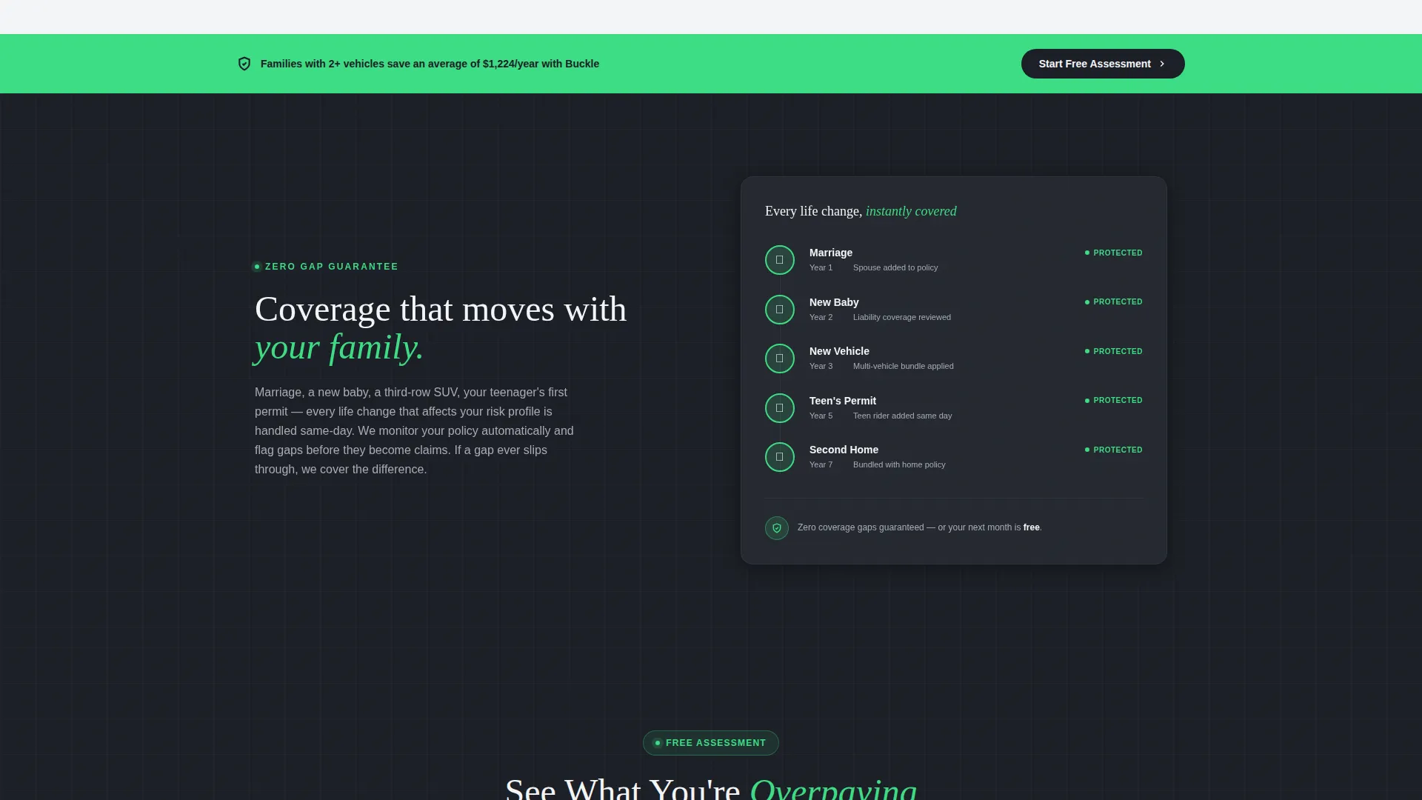Screen dimensions: 1422x800
Task: Click 'Bundled with home policy' text
Action: click(x=899, y=464)
